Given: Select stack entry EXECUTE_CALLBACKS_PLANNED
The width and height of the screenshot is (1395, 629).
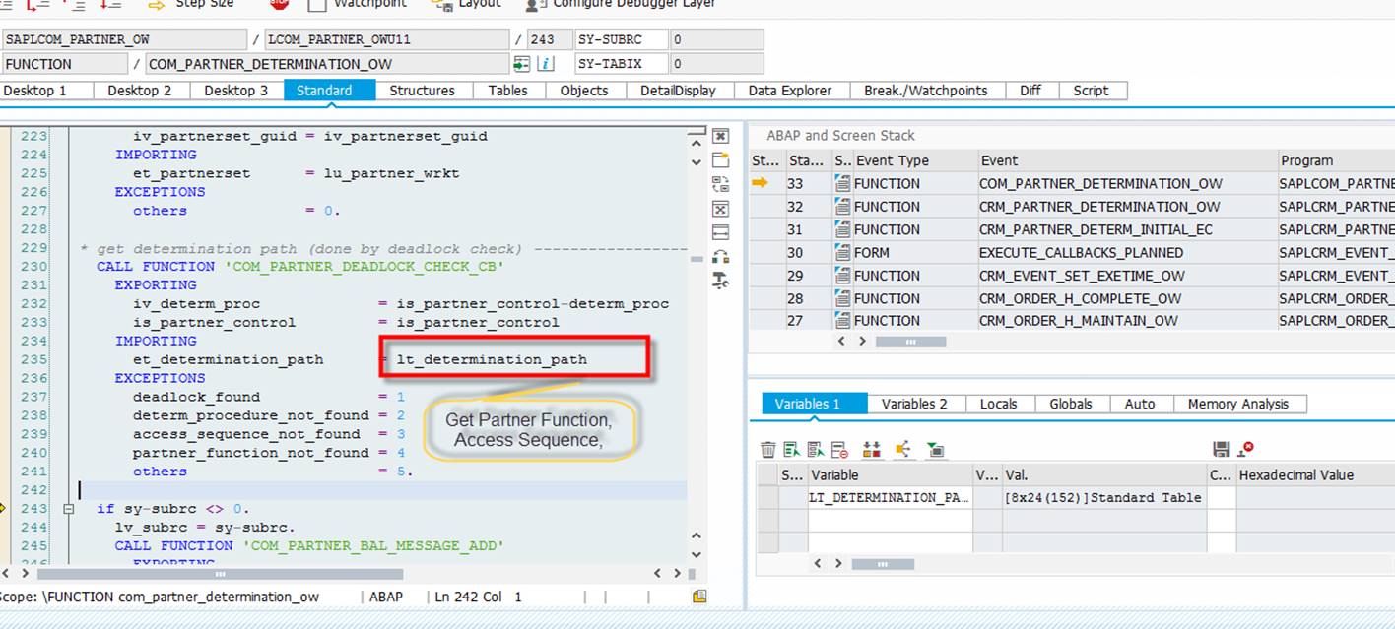Looking at the screenshot, I should pos(1081,252).
